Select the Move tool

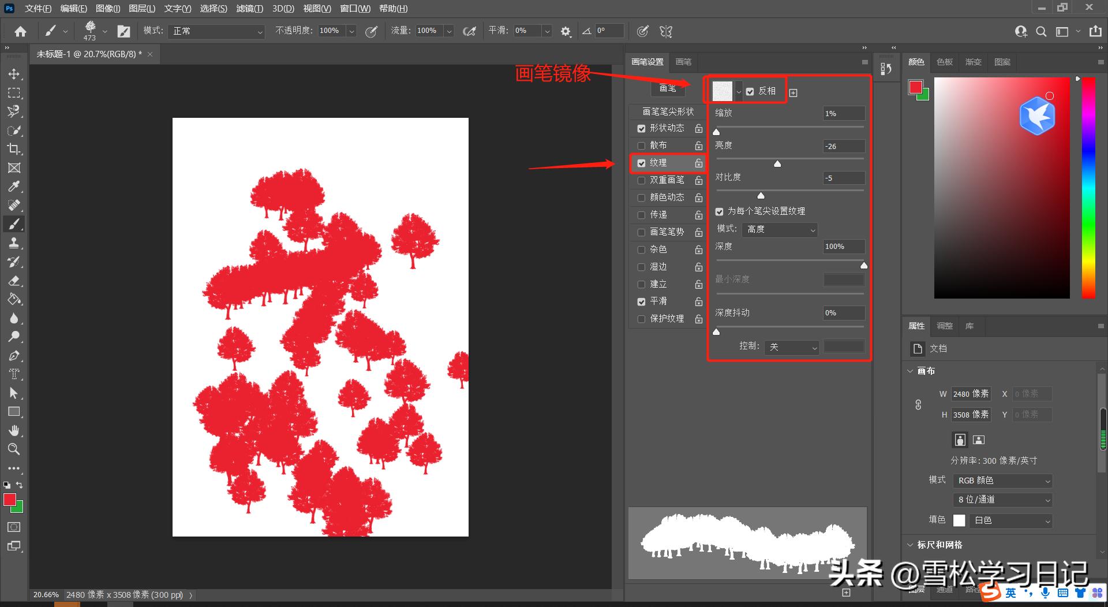coord(14,75)
